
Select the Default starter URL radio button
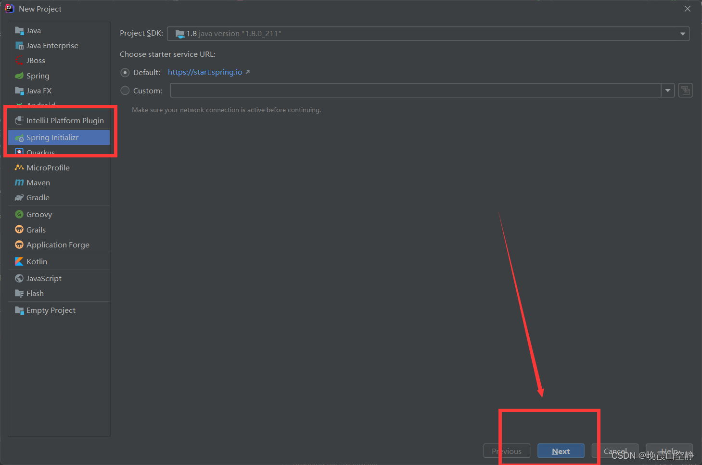[125, 73]
